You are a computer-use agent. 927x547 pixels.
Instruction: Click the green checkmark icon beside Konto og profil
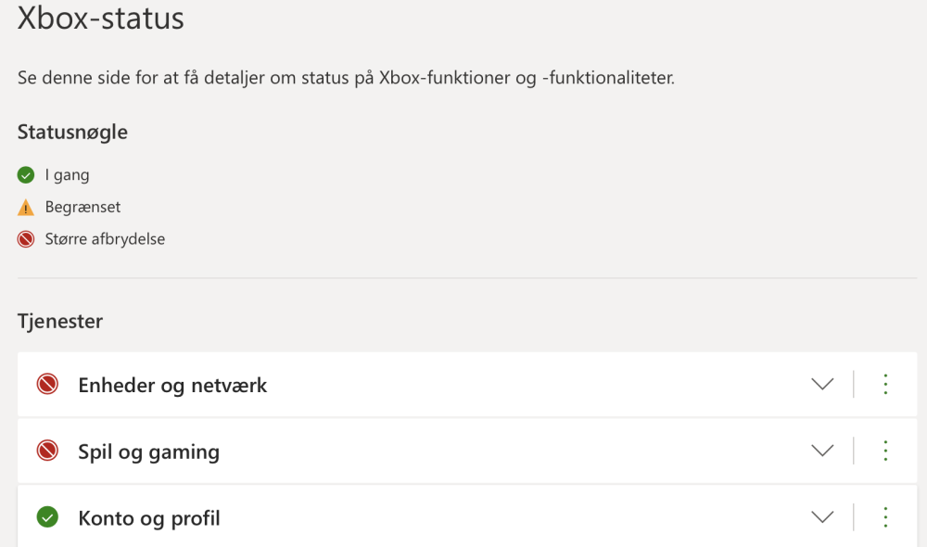47,516
